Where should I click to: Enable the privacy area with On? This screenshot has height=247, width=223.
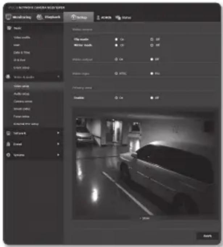click(x=116, y=98)
